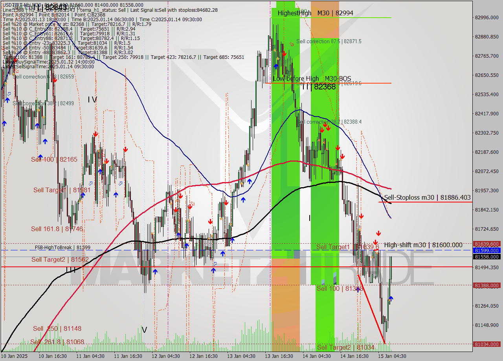Select 'Sell-Stoploss m30 | 81886.403' label
Viewport: 503px width, 361px height.
(x=427, y=197)
